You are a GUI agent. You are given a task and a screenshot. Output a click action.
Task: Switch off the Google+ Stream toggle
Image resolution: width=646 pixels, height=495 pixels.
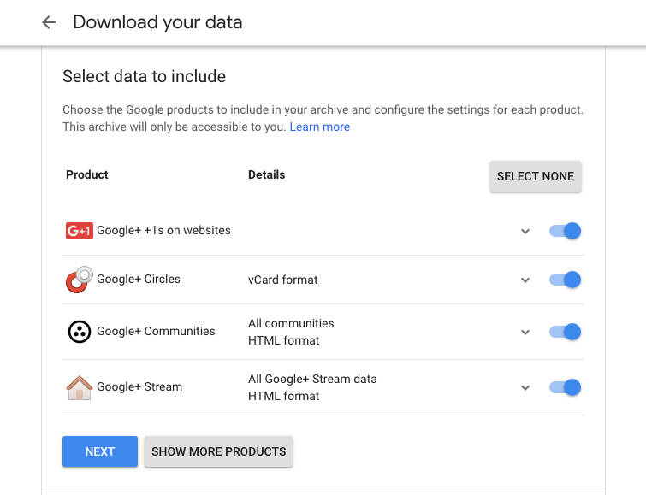click(x=565, y=387)
